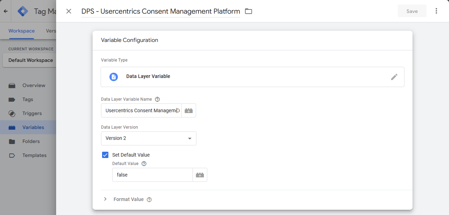Click the Triggers circle icon
This screenshot has width=449, height=215.
coord(12,113)
